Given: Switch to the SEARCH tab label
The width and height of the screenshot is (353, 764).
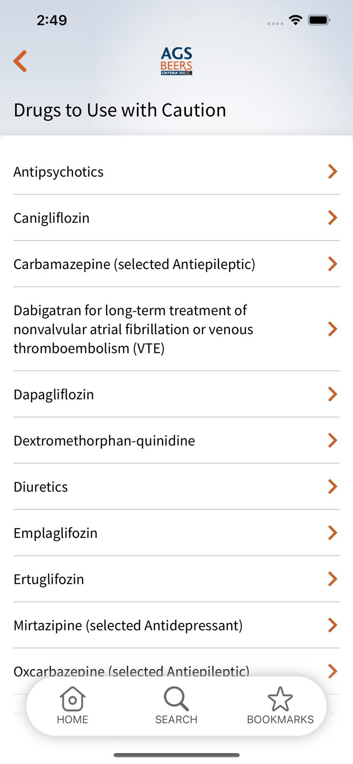Looking at the screenshot, I should click(176, 720).
